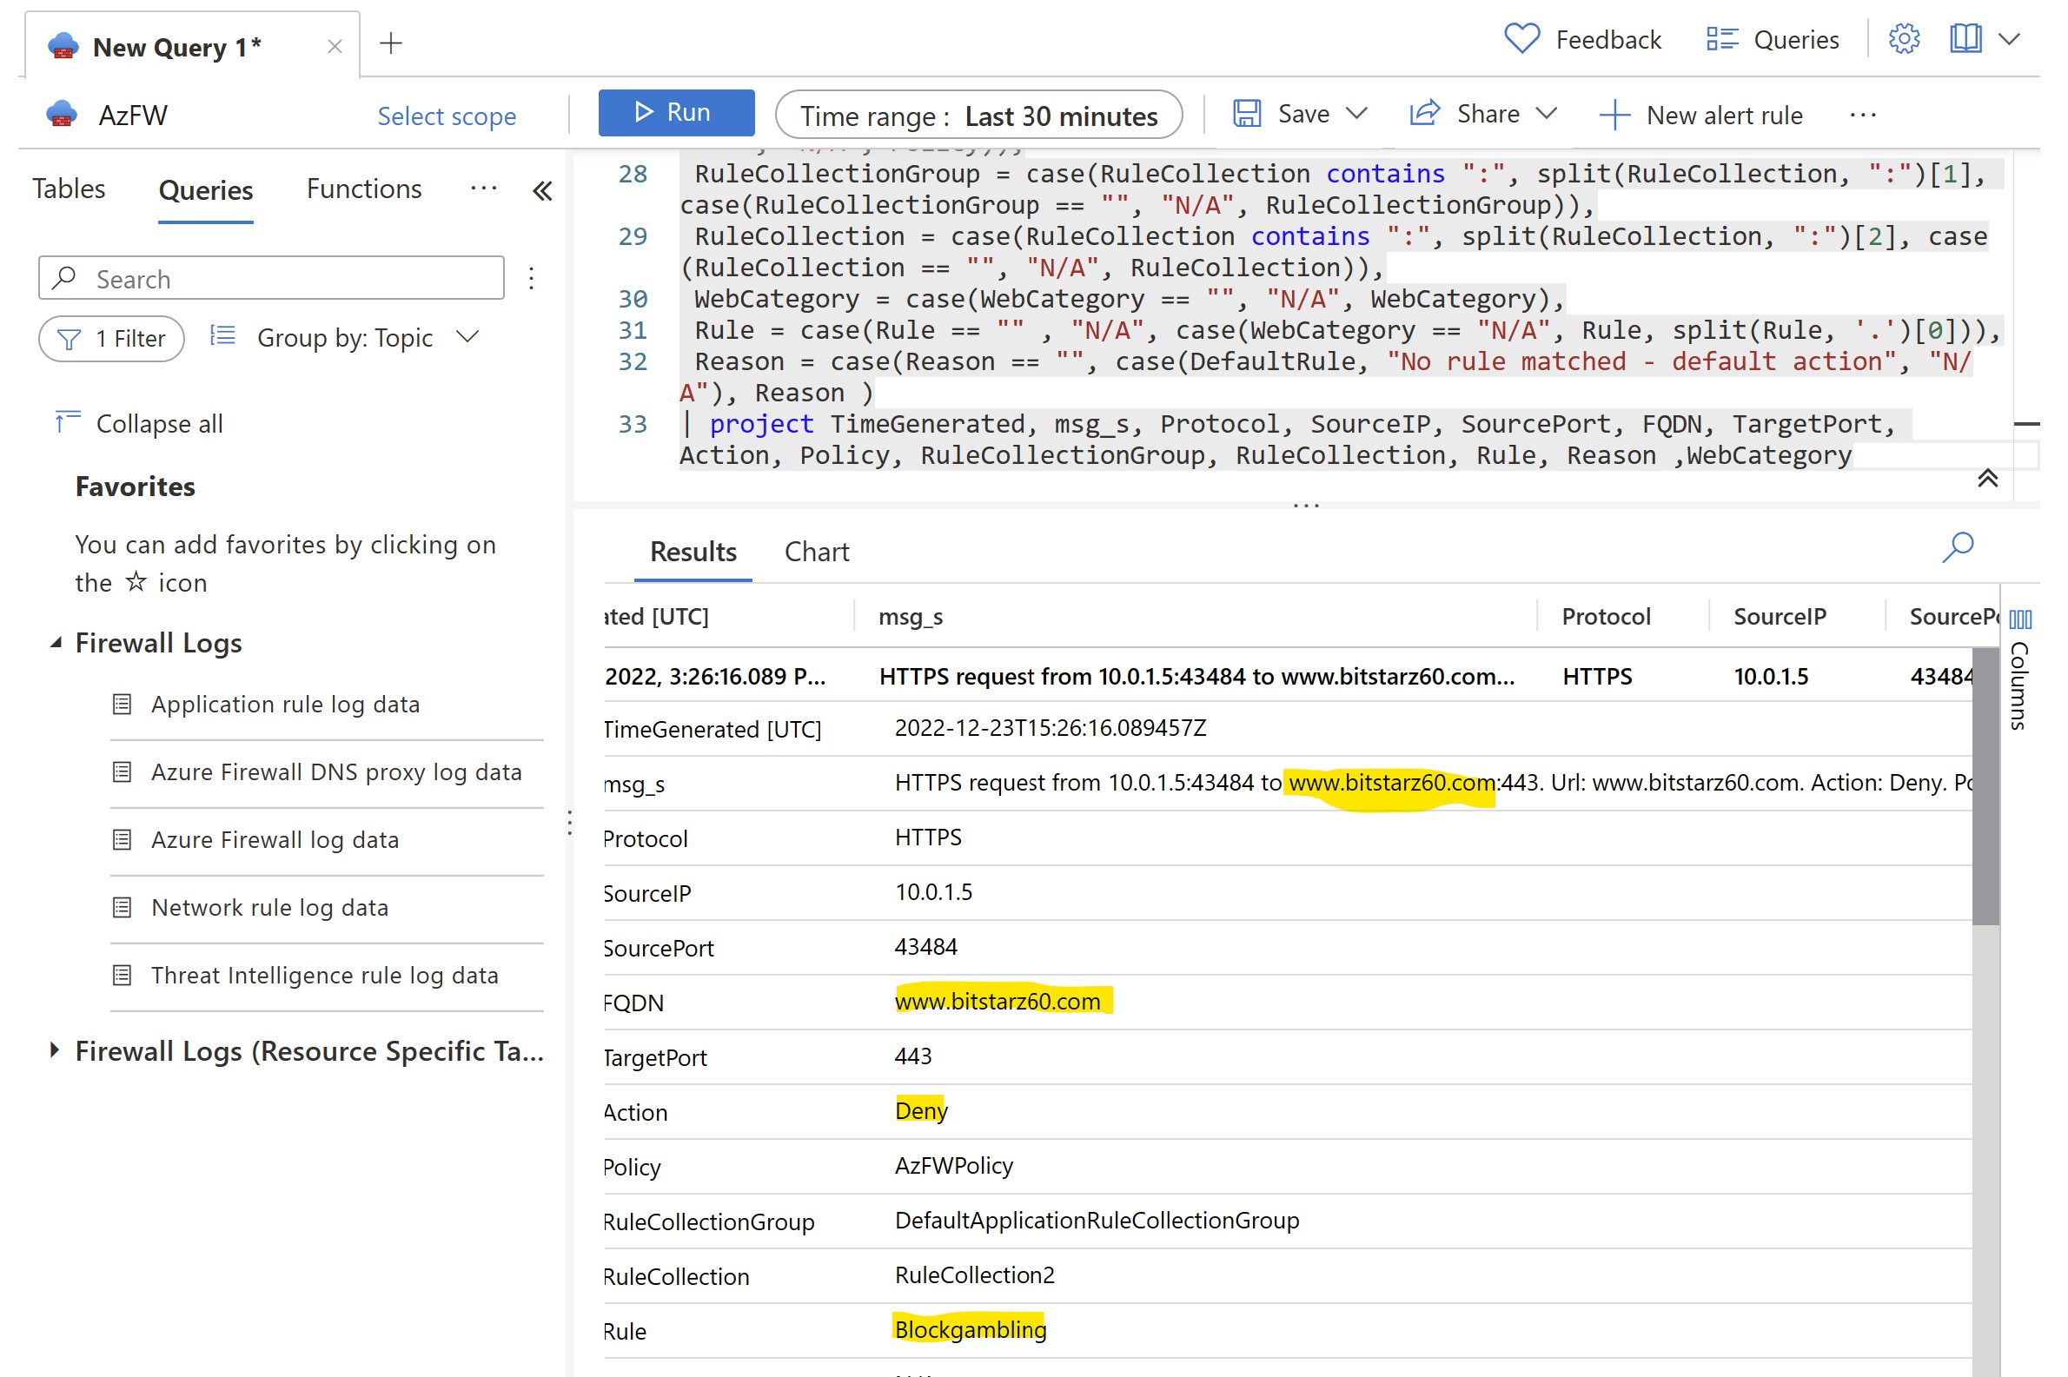Open the Save dropdown
2068x1377 pixels.
1356,113
